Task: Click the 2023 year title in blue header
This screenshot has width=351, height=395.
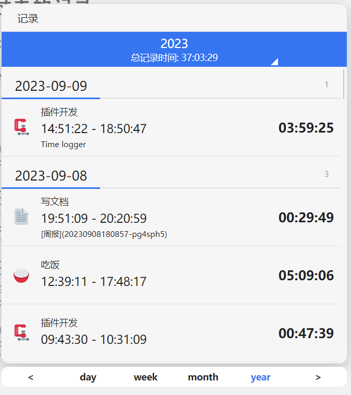Action: point(174,44)
